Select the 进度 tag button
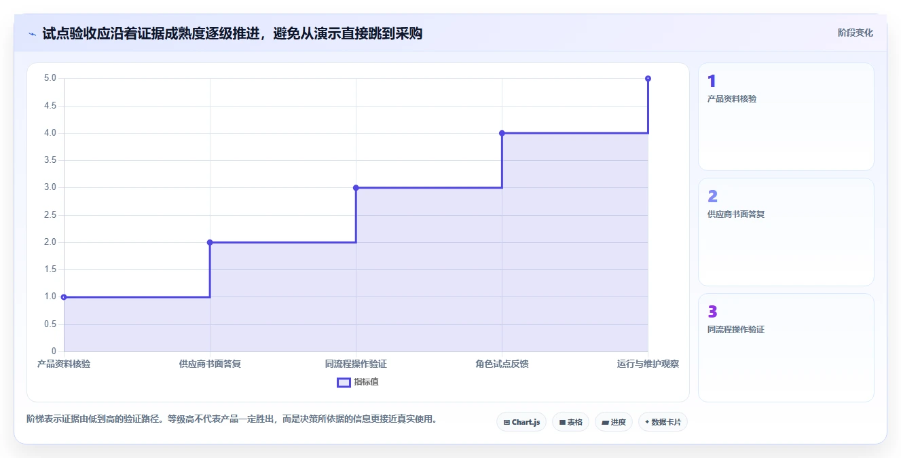901x458 pixels. (x=614, y=422)
